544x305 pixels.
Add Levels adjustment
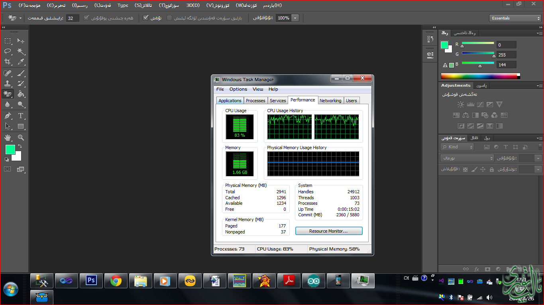tap(470, 105)
